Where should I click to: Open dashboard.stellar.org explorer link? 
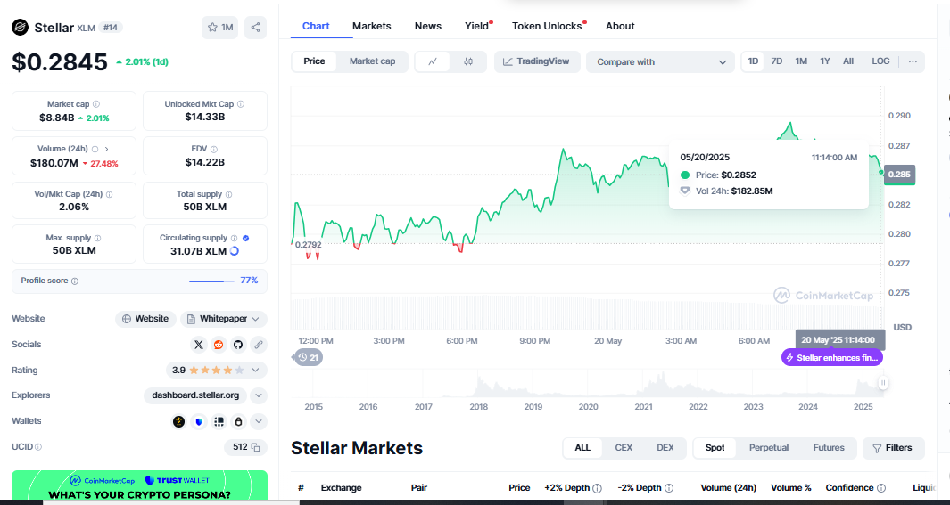(195, 396)
